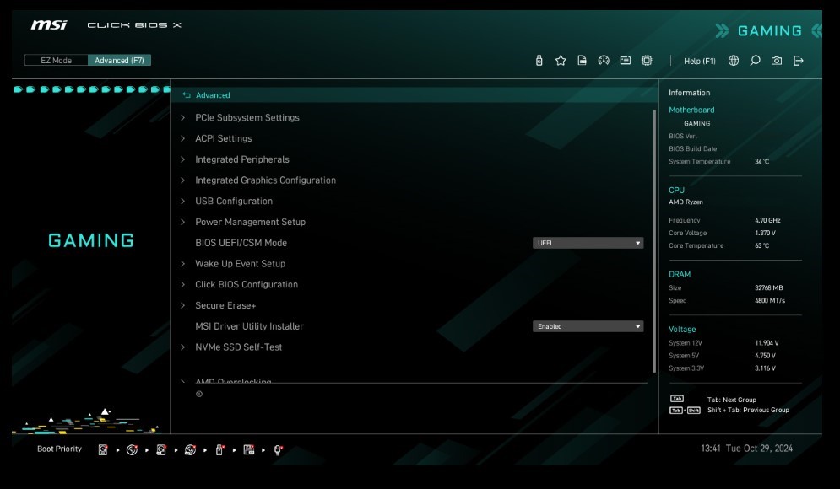The image size is (840, 489).
Task: Open the speedometer performance icon
Action: point(604,61)
